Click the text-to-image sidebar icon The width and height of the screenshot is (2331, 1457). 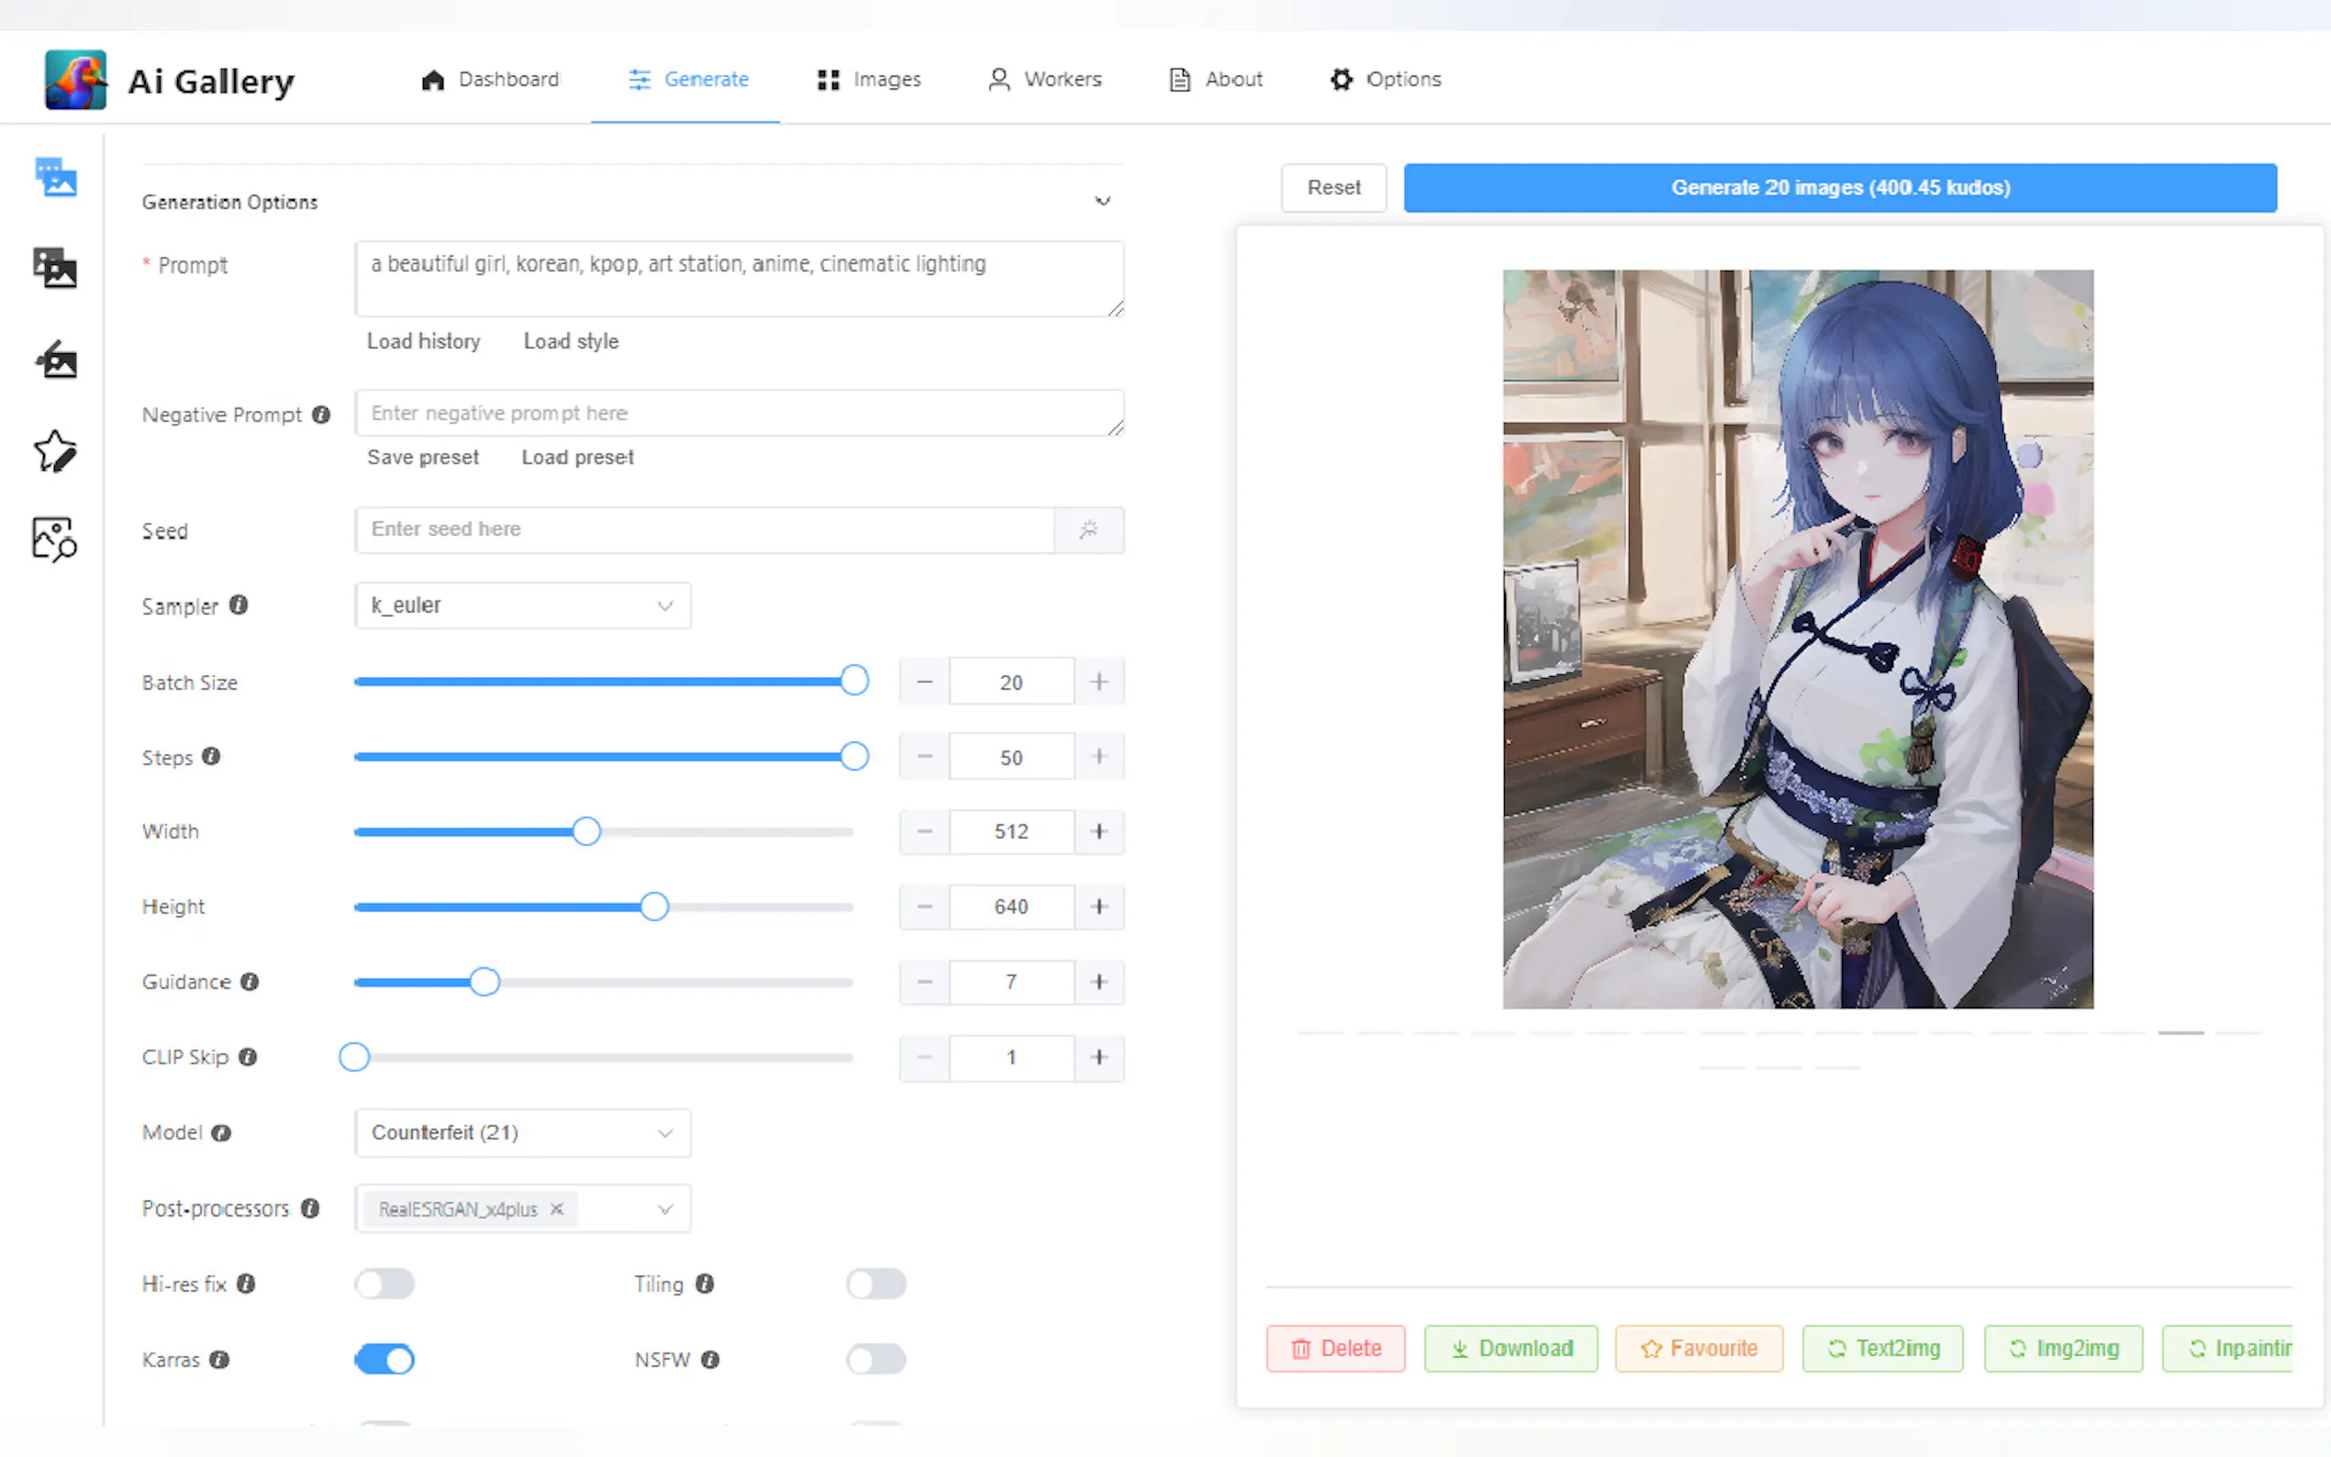click(56, 178)
